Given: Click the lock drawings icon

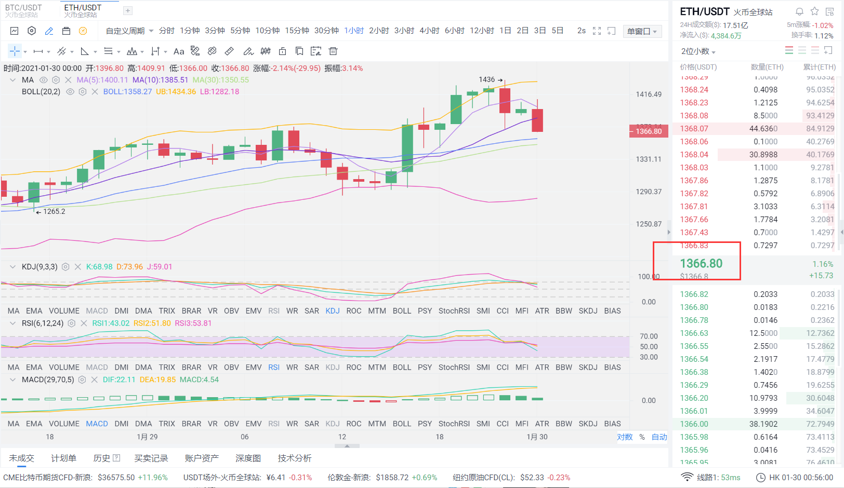Looking at the screenshot, I should [x=282, y=51].
